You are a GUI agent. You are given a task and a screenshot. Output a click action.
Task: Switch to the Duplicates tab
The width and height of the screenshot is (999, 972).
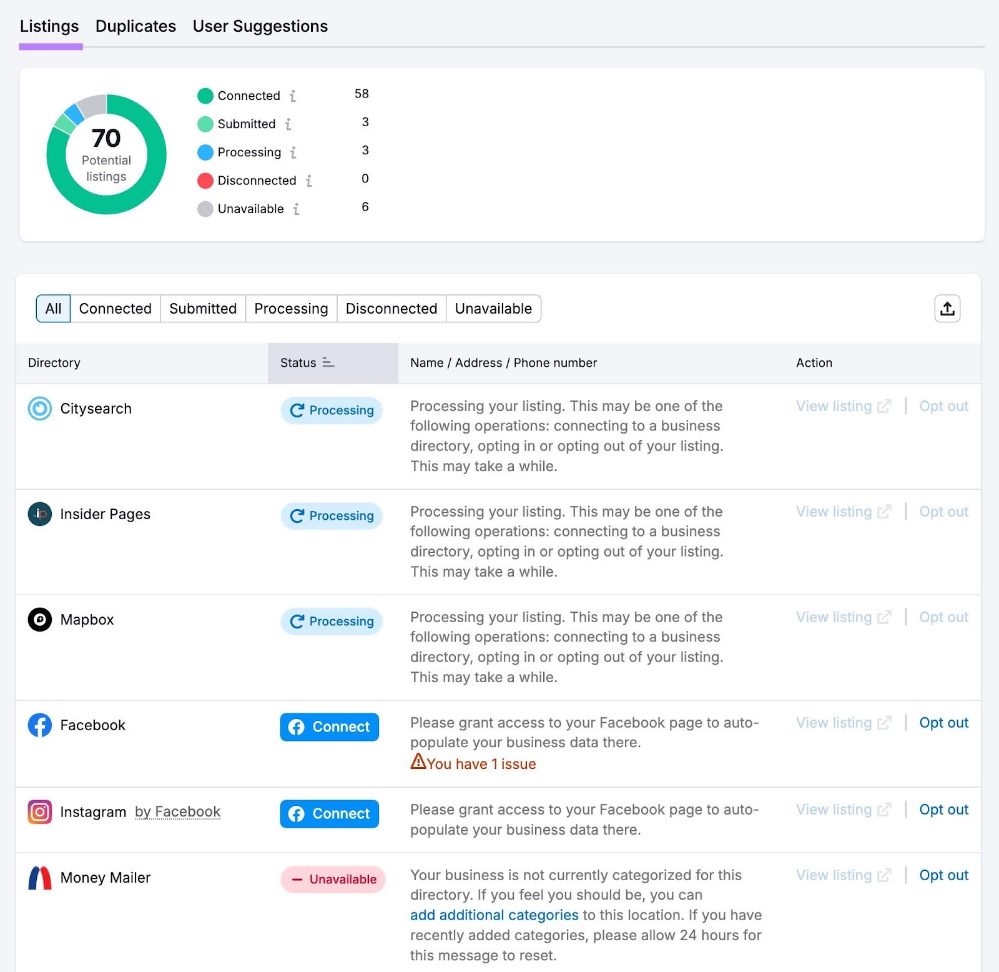(x=135, y=26)
